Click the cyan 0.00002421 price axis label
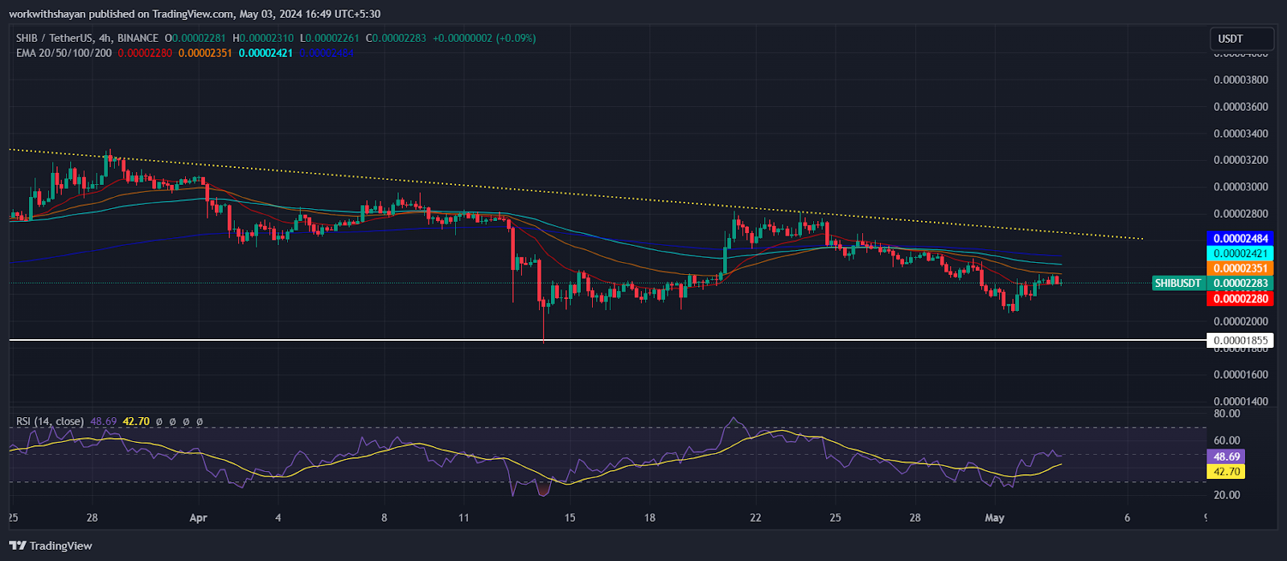 click(1240, 253)
